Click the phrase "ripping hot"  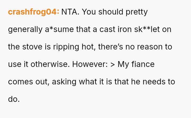(x=75, y=47)
